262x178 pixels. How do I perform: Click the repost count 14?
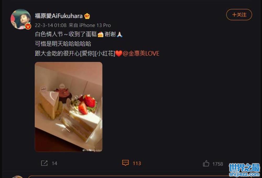pos(54,163)
